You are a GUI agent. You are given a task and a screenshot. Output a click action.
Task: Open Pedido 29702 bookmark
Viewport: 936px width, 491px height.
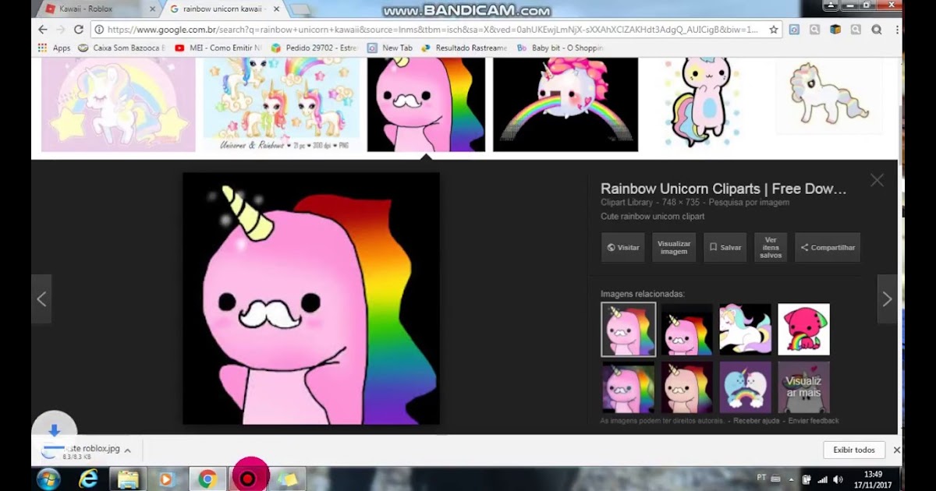pyautogui.click(x=315, y=48)
